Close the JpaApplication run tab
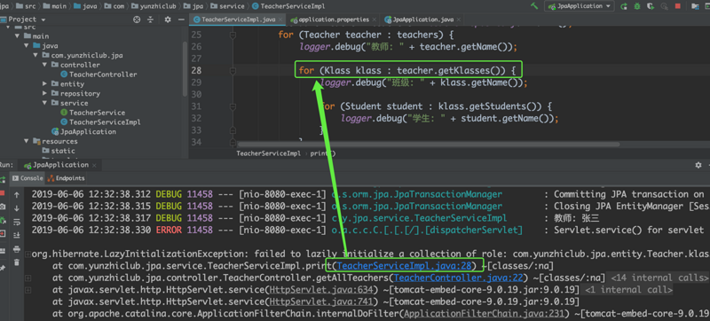This screenshot has width=710, height=321. [93, 165]
